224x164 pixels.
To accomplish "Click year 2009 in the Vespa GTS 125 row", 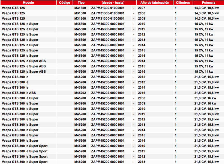I will tap(142, 18).
